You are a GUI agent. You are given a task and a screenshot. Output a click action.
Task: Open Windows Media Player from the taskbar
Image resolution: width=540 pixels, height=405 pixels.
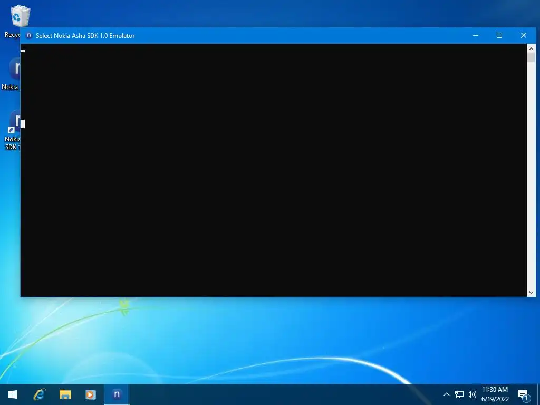[91, 394]
